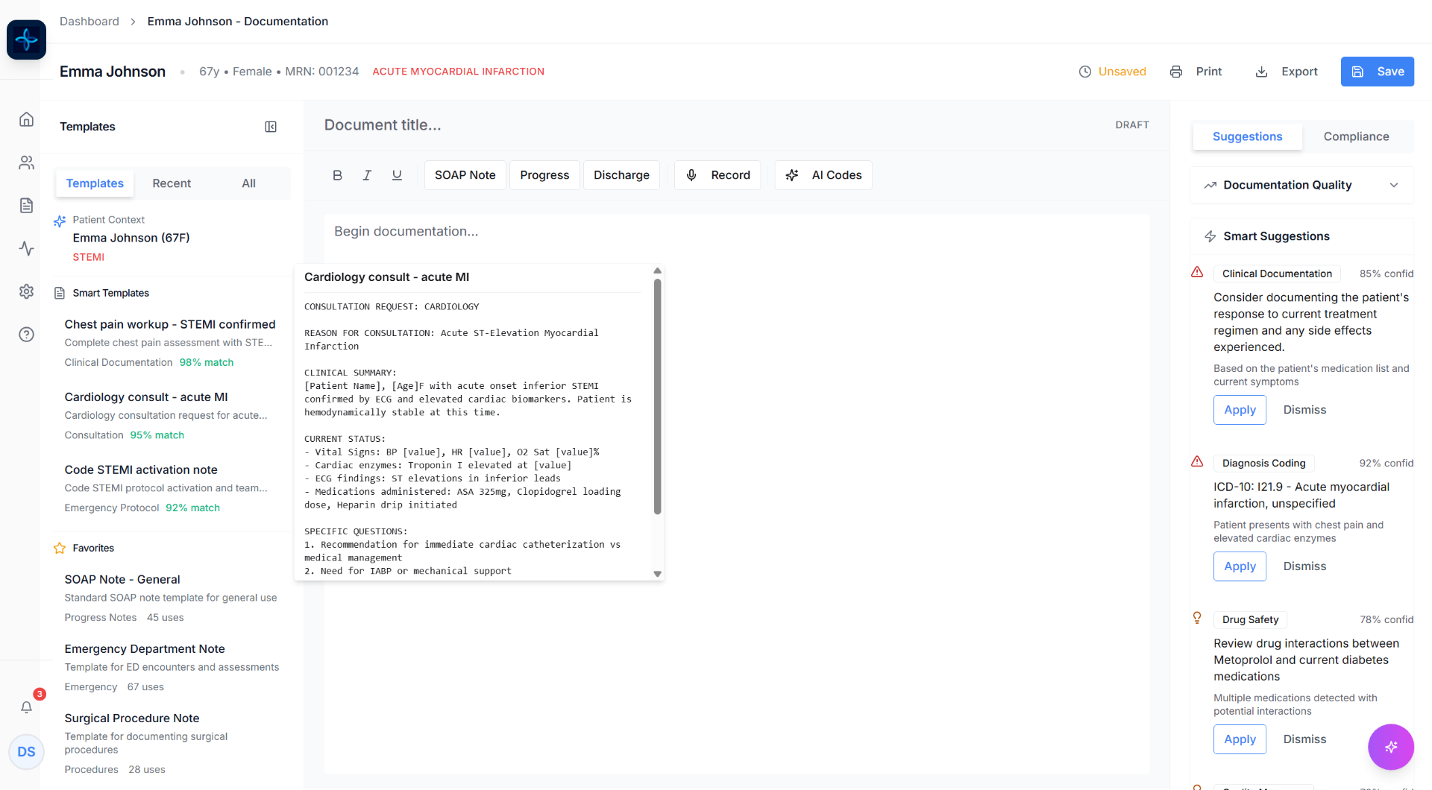Screen dimensions: 1432x790
Task: Save the document
Action: pos(1377,72)
